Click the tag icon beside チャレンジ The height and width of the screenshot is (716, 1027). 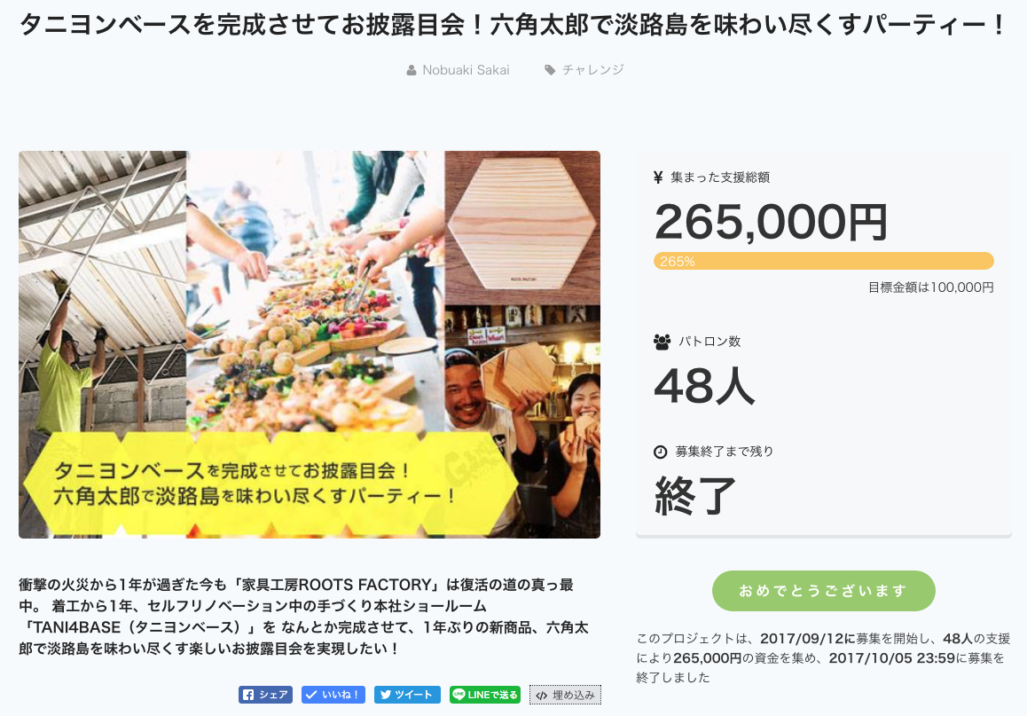point(550,69)
